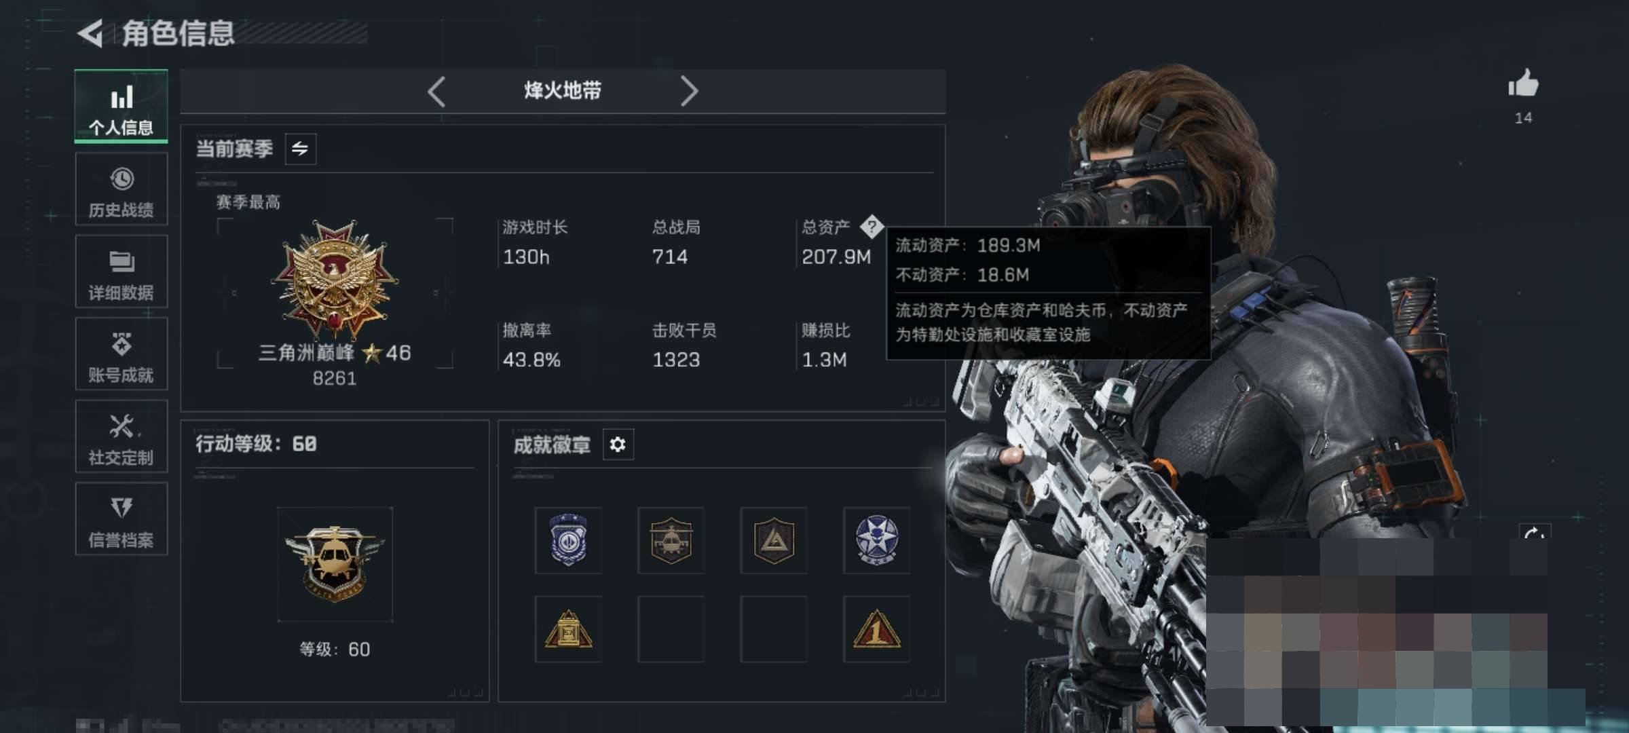Select the blue star skull achievement badge

click(x=876, y=540)
